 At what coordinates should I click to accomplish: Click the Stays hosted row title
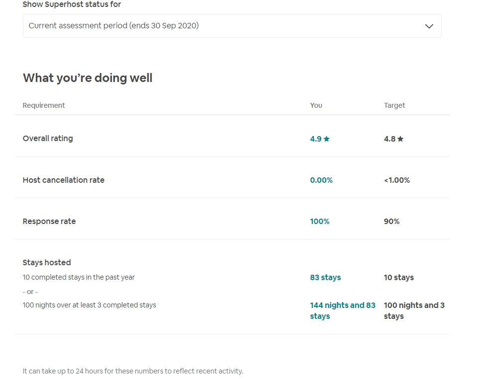pyautogui.click(x=47, y=263)
